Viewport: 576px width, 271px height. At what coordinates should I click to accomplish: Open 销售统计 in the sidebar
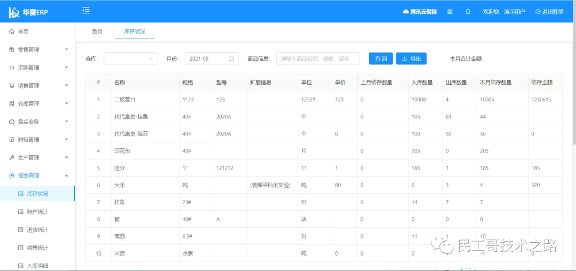coord(37,248)
